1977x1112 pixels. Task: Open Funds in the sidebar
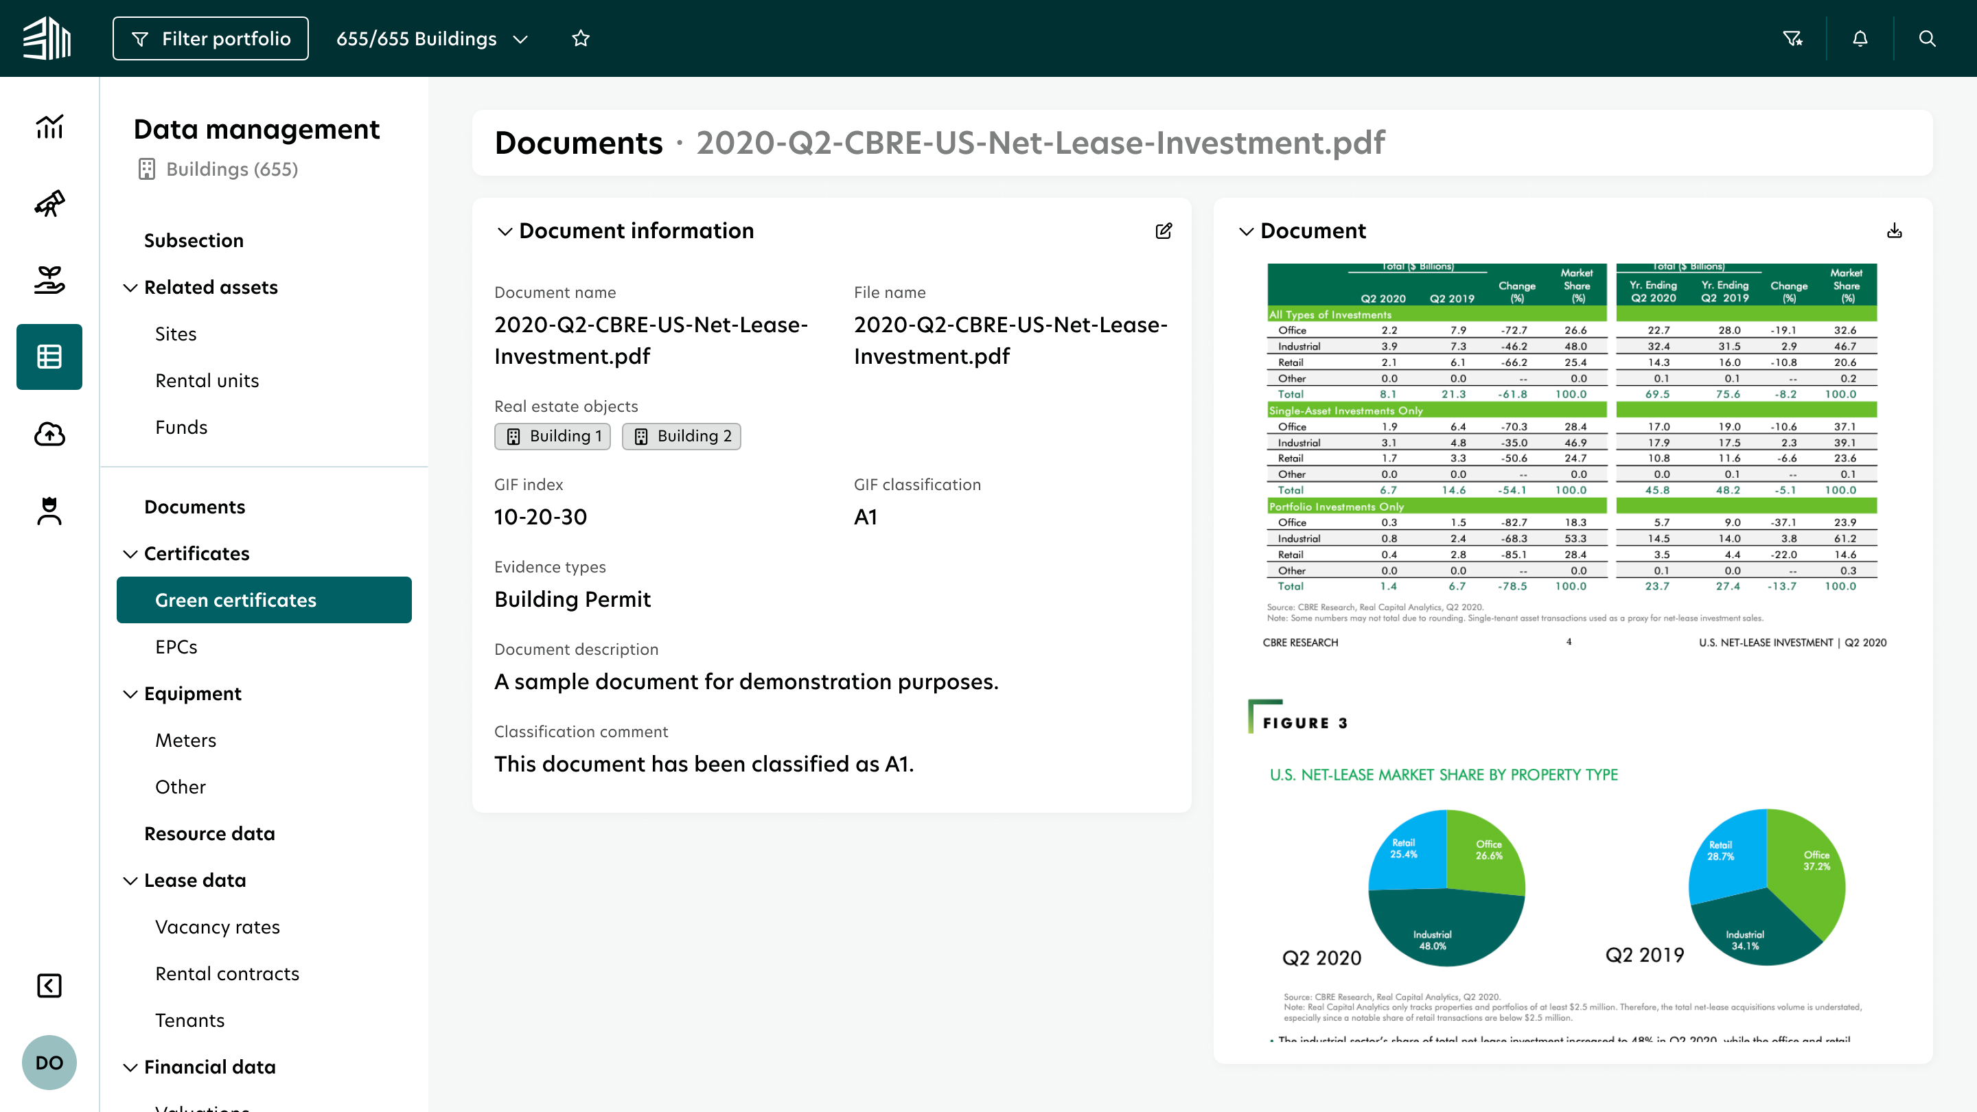pyautogui.click(x=181, y=428)
